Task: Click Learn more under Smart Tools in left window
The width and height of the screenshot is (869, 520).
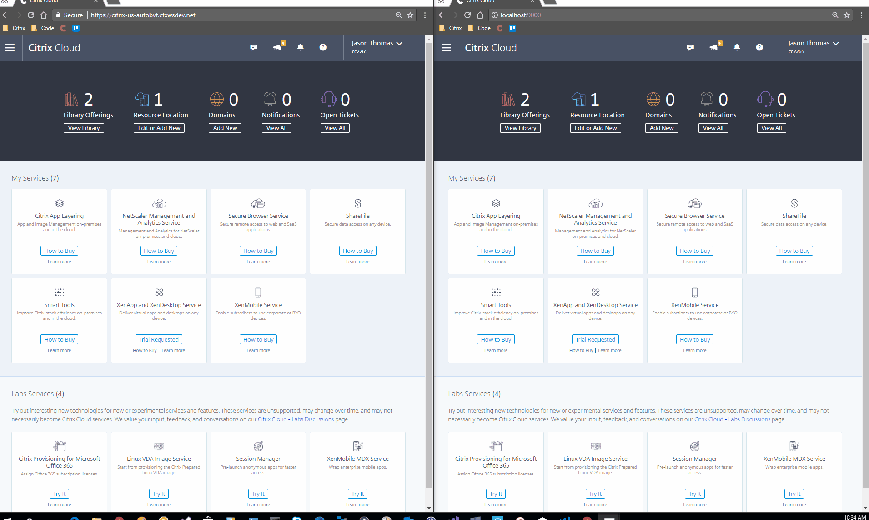Action: 60,351
